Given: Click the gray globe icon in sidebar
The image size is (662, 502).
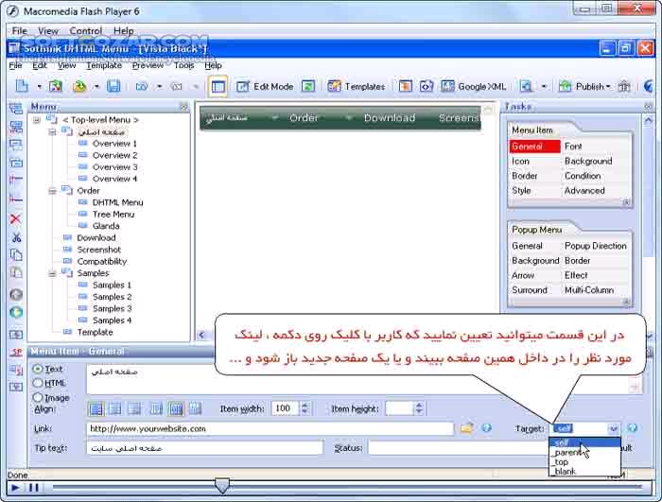Looking at the screenshot, I should point(16,294).
